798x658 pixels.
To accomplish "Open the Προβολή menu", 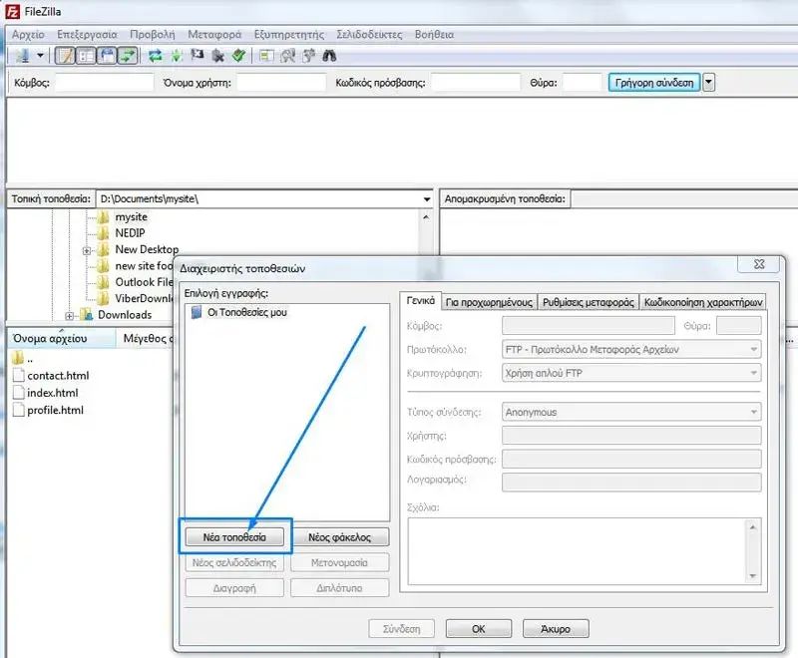I will click(153, 35).
